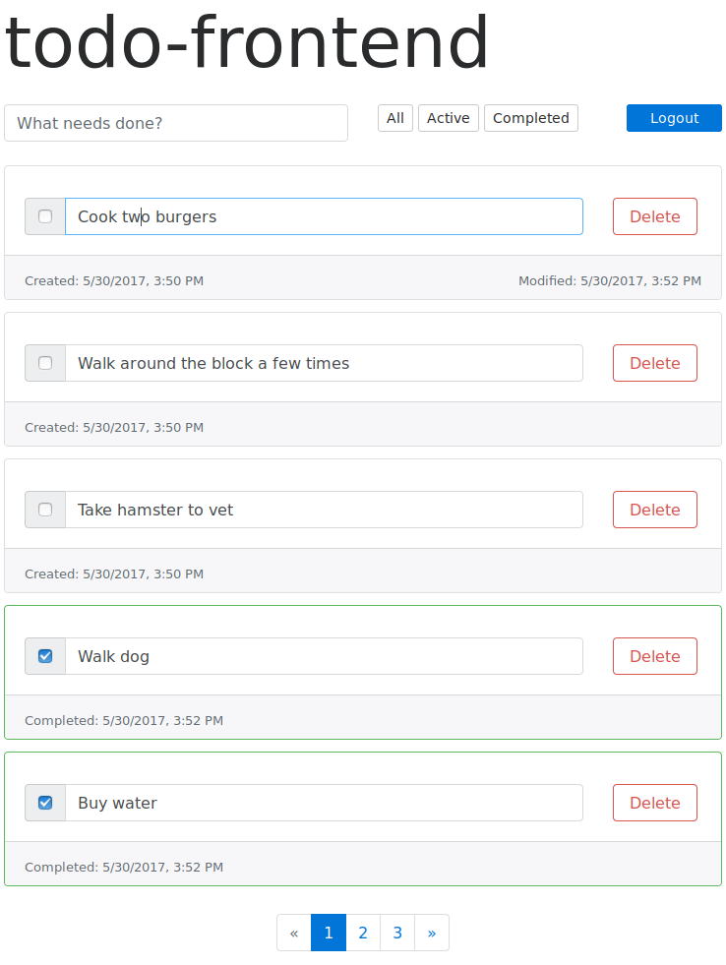
Task: Delete the 'Buy water' entry
Action: 655,803
